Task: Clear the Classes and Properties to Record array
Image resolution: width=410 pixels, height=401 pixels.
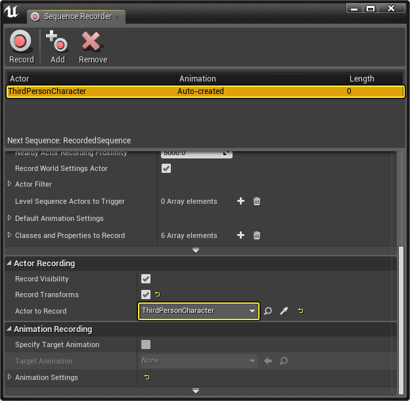Action: click(x=257, y=235)
